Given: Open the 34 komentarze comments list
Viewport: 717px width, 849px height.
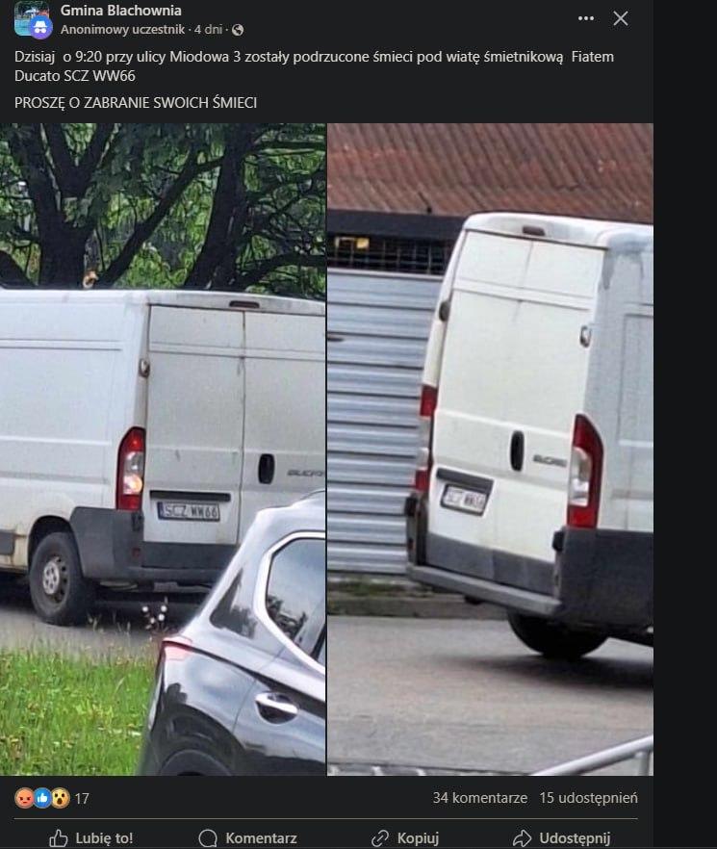Looking at the screenshot, I should (x=480, y=798).
